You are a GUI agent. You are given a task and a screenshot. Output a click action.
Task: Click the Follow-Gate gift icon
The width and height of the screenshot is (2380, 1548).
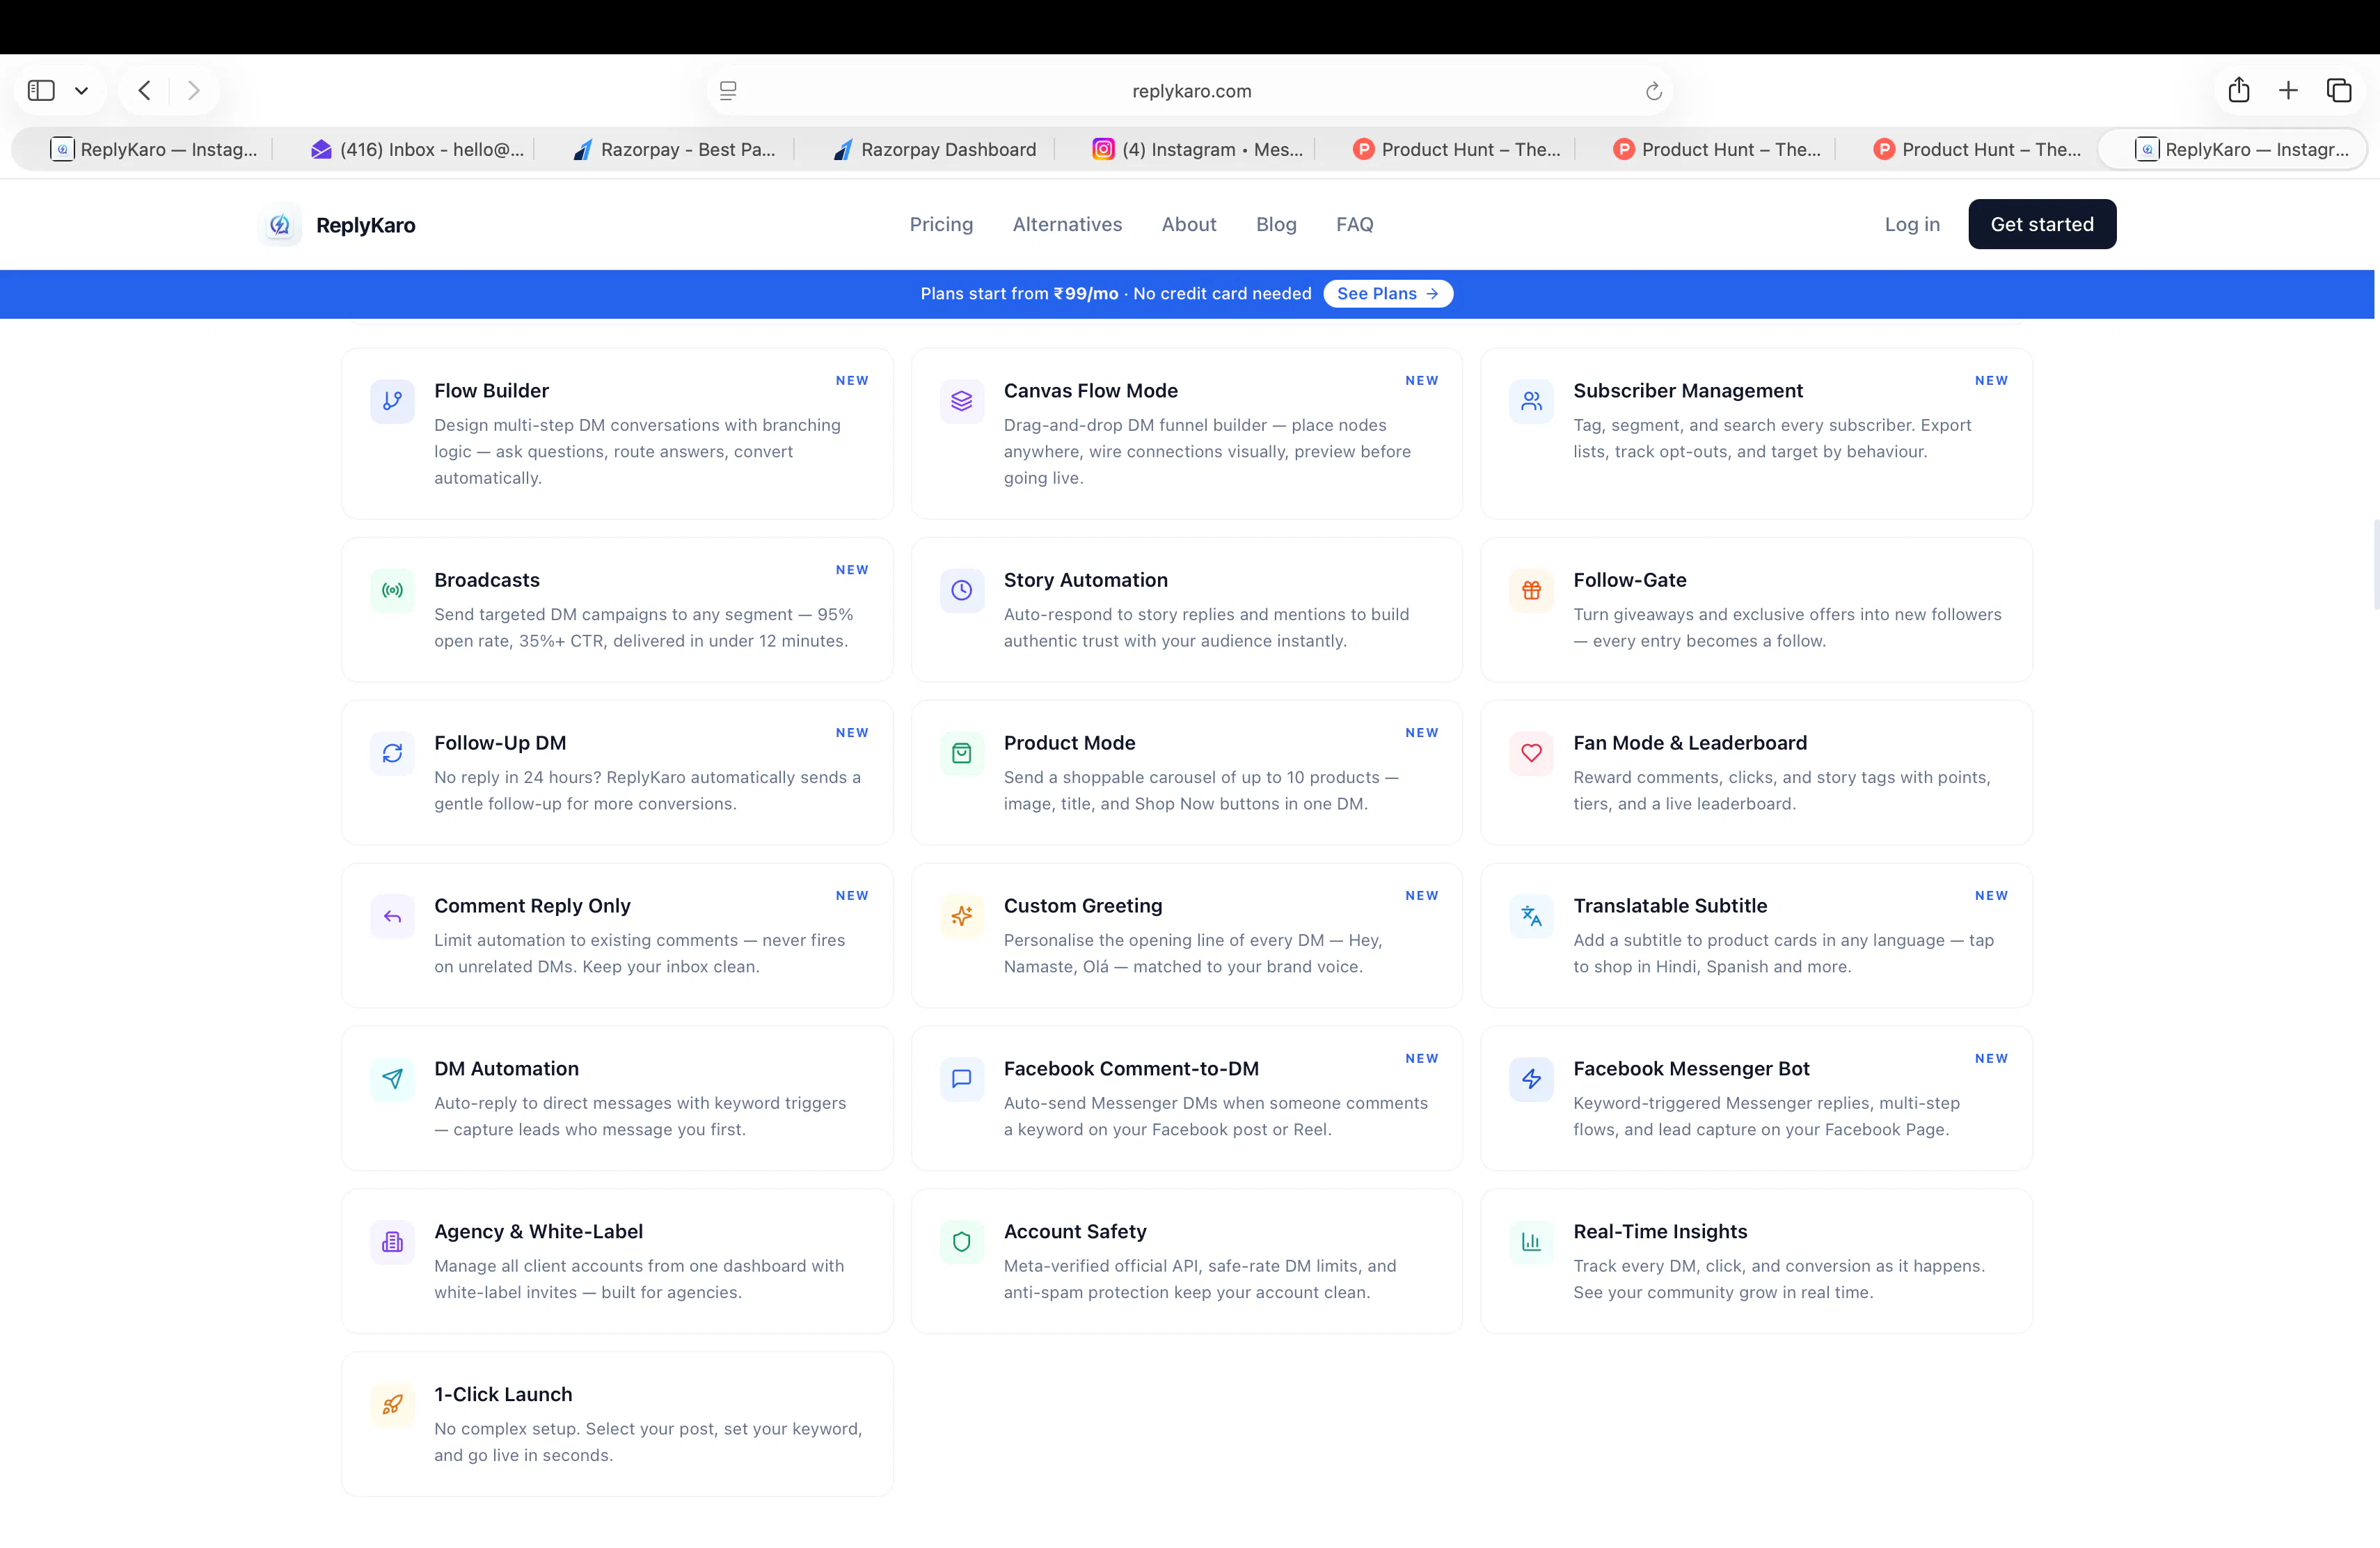coord(1531,590)
